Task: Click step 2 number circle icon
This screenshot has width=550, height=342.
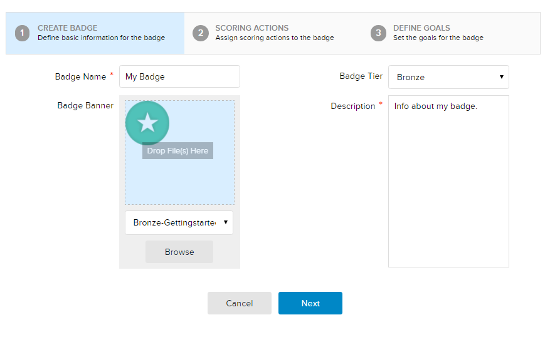Action: pyautogui.click(x=201, y=33)
